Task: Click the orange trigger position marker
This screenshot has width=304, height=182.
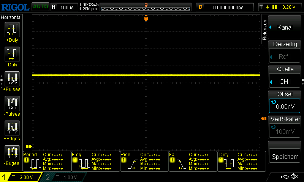Action: coord(146,19)
